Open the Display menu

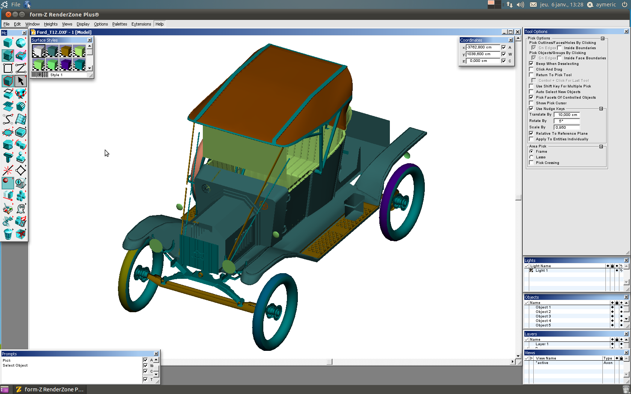click(x=83, y=24)
